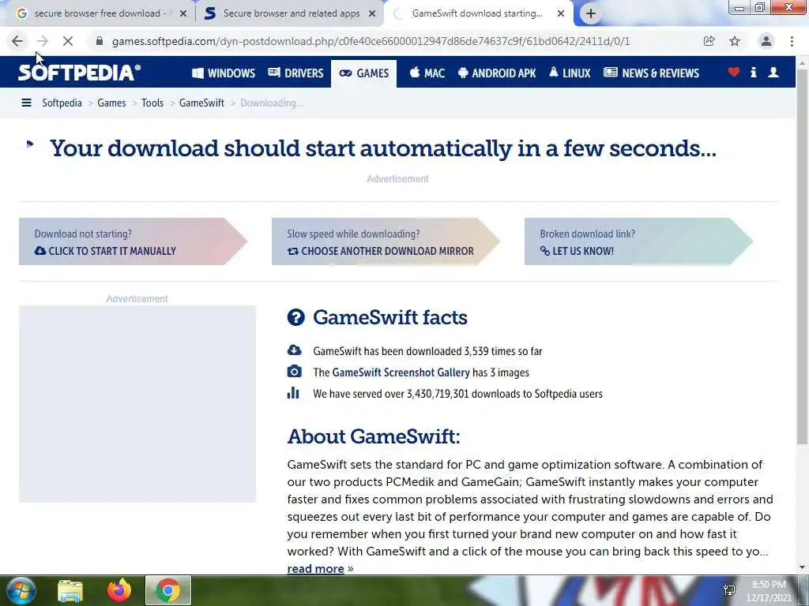Click the browser forward arrow
Viewport: 809px width, 606px height.
click(x=43, y=41)
